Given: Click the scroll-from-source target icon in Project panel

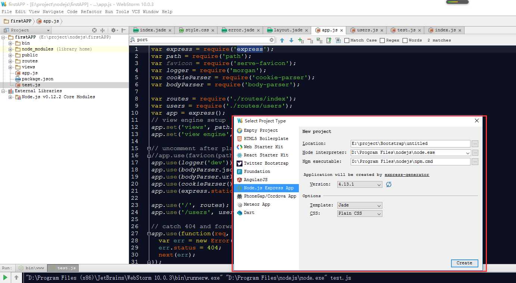Looking at the screenshot, I should 94,30.
